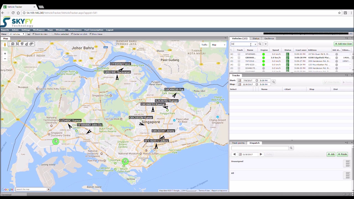
Task: Toggle the Center on click checkbox
Action: [72, 34]
